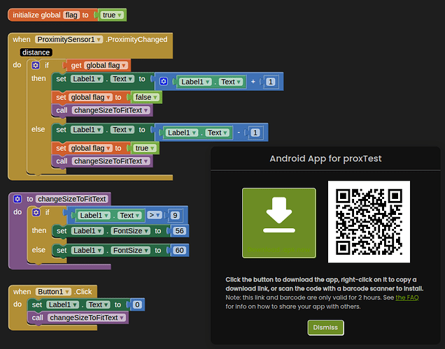Expand the ProximitySensor1 component dropdown

pos(100,40)
